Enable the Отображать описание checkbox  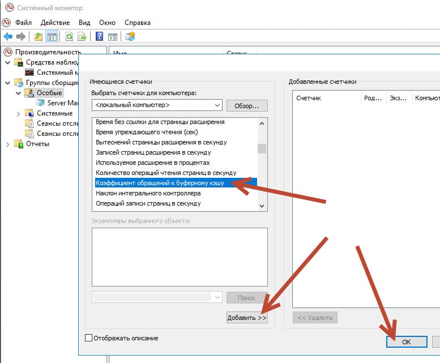tap(88, 338)
